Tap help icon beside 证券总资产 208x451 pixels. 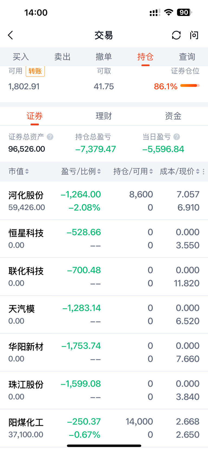(x=50, y=137)
